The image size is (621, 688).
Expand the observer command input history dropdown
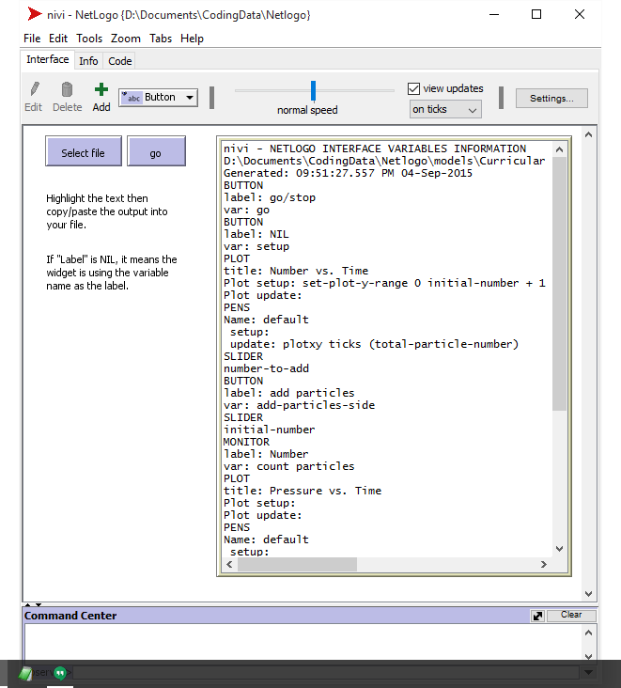(588, 673)
